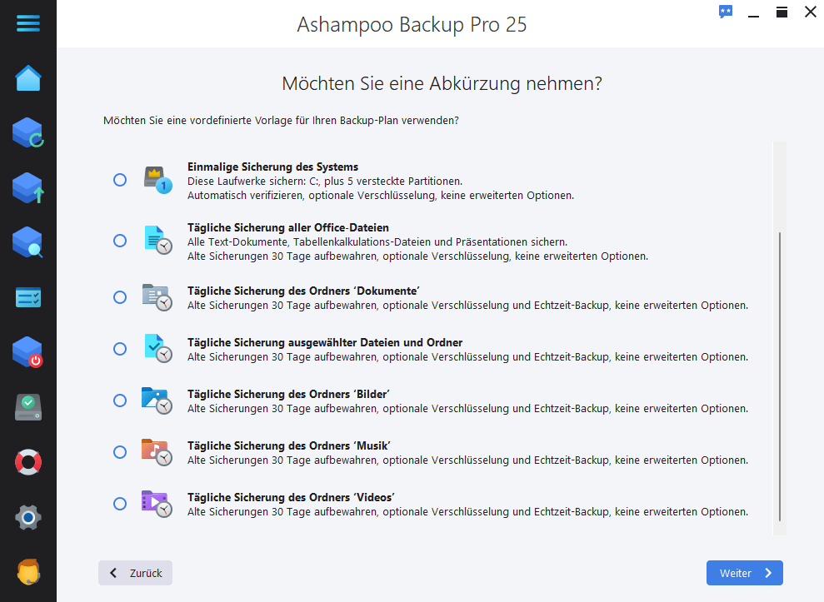The width and height of the screenshot is (824, 602).
Task: Open the browse backup magnifier cube icon
Action: [x=28, y=242]
